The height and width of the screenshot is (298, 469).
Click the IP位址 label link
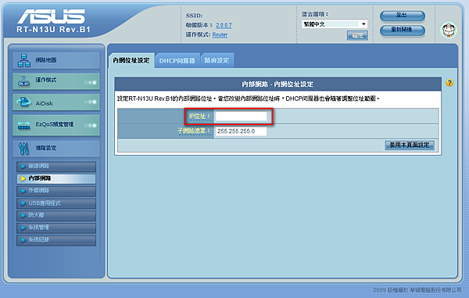(x=199, y=116)
